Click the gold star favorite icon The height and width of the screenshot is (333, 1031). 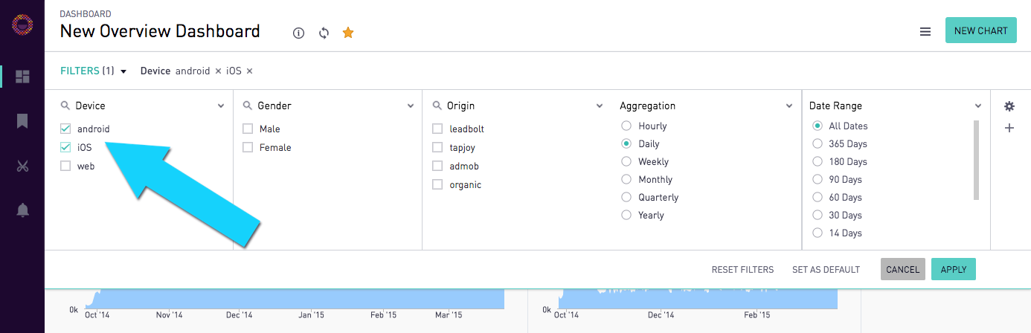(348, 33)
